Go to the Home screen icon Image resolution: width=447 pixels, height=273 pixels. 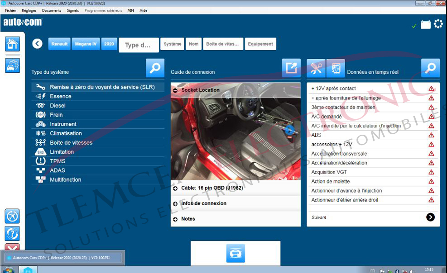coord(13,44)
